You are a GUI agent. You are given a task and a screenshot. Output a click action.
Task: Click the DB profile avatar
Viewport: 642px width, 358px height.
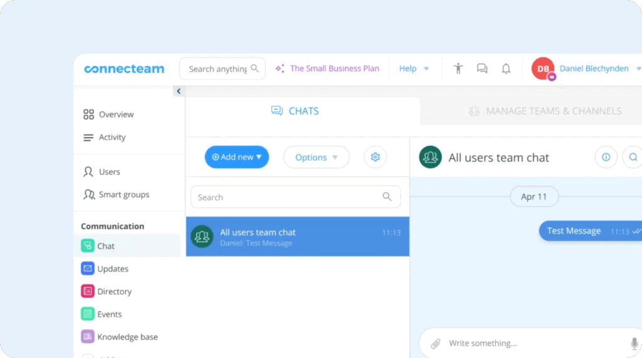(543, 68)
